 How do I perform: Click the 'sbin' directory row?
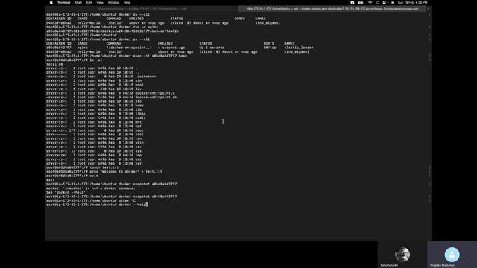[95, 143]
